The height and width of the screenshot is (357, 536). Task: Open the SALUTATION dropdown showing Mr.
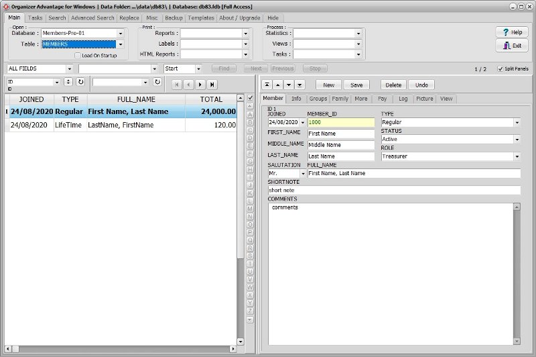(303, 174)
